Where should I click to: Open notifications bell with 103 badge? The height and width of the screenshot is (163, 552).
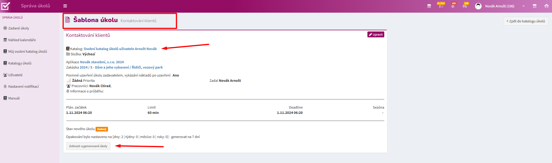(x=453, y=5)
